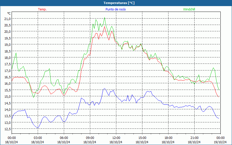Image resolution: width=232 pixels, height=145 pixels.
Task: Click the 06:00 time axis label
Action: [x=64, y=138]
